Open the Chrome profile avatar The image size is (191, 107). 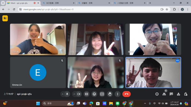pos(182,9)
